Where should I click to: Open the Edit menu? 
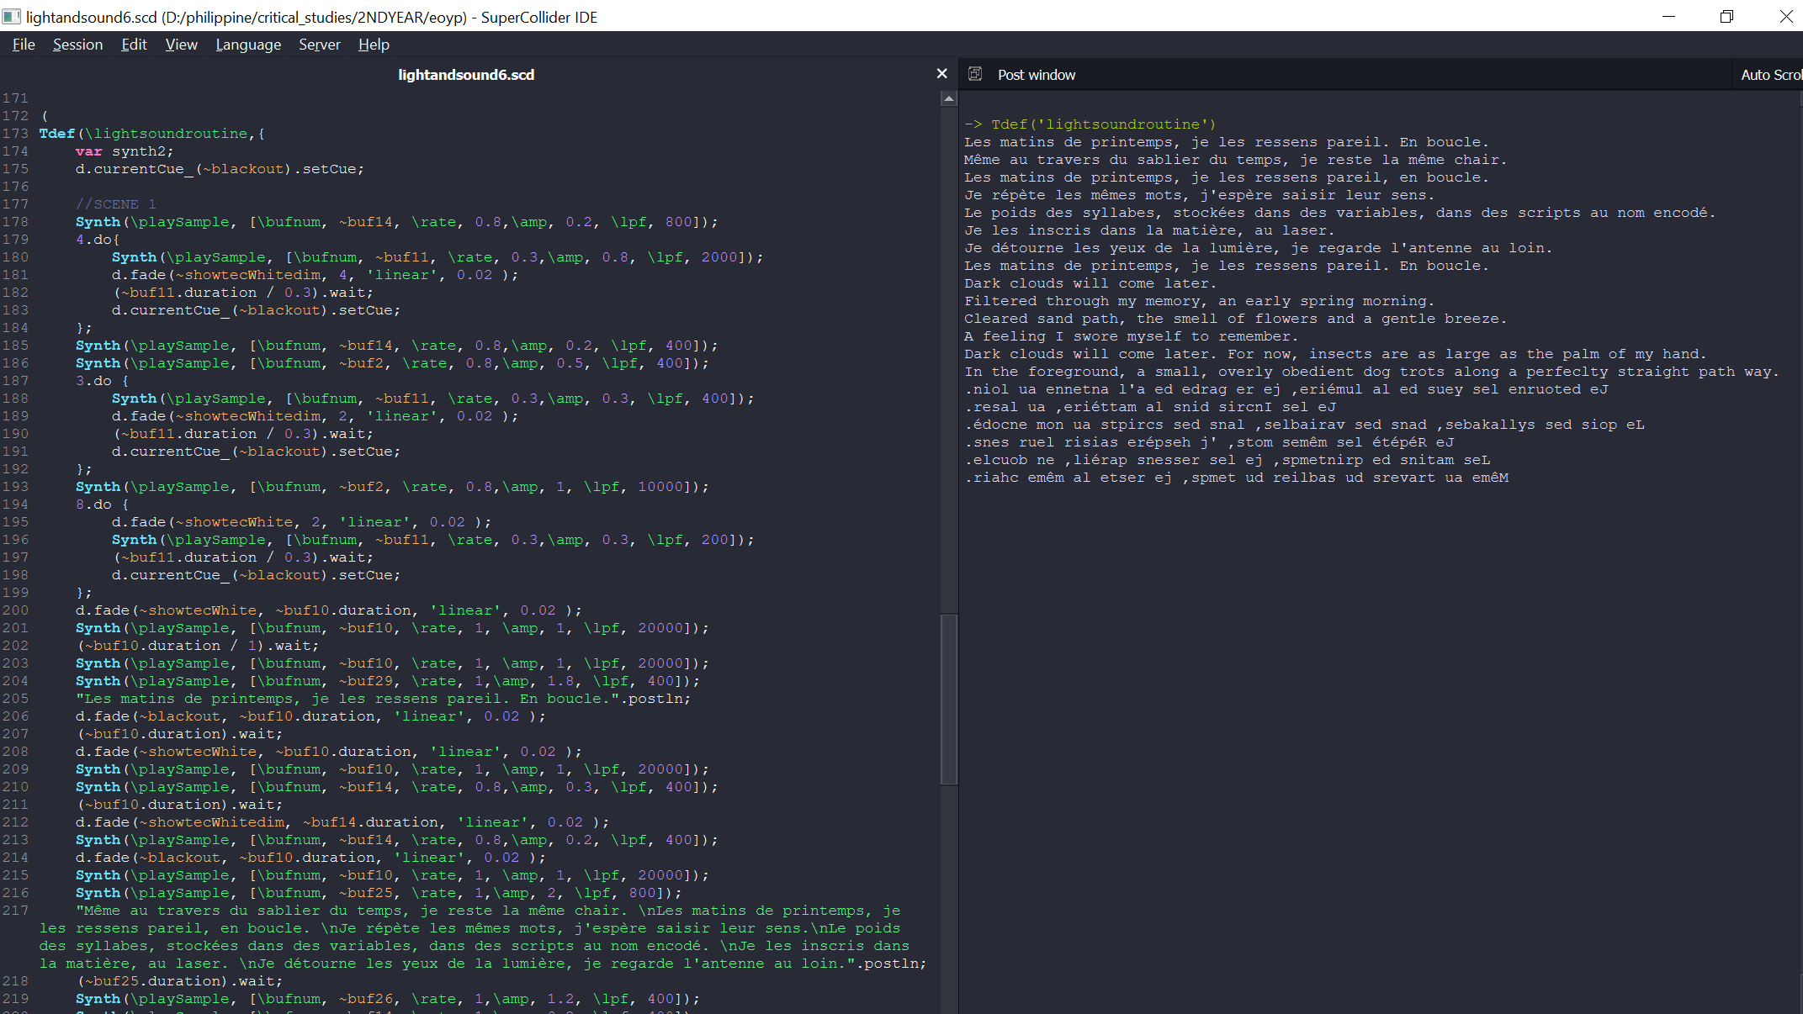134,45
